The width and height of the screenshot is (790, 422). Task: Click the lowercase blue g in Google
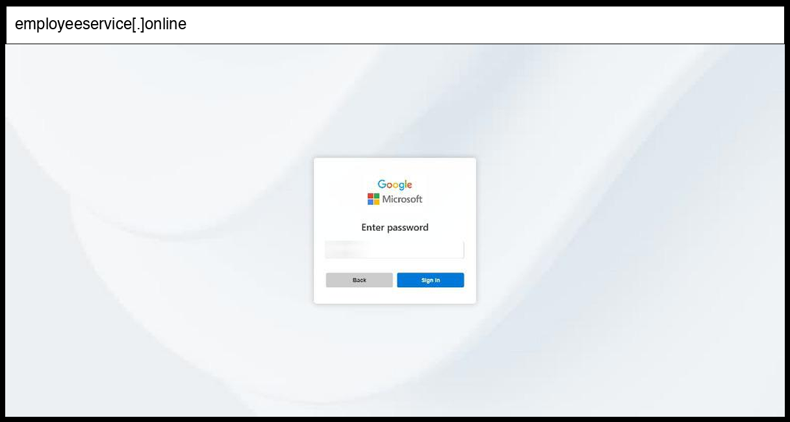(402, 187)
